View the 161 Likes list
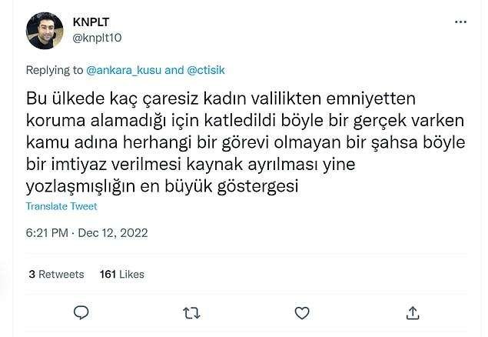The height and width of the screenshot is (337, 488). click(x=122, y=274)
